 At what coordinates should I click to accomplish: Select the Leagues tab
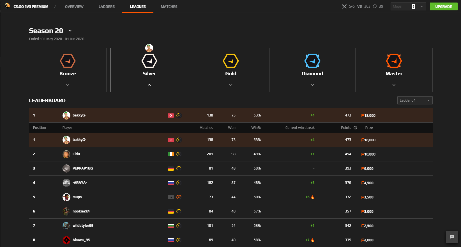click(138, 6)
